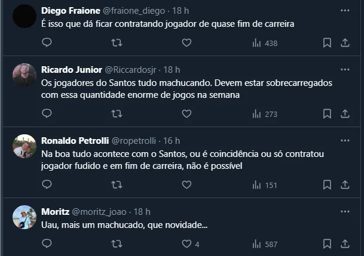Click Ricardo Junior's profile picture
364x256 pixels.
point(25,76)
